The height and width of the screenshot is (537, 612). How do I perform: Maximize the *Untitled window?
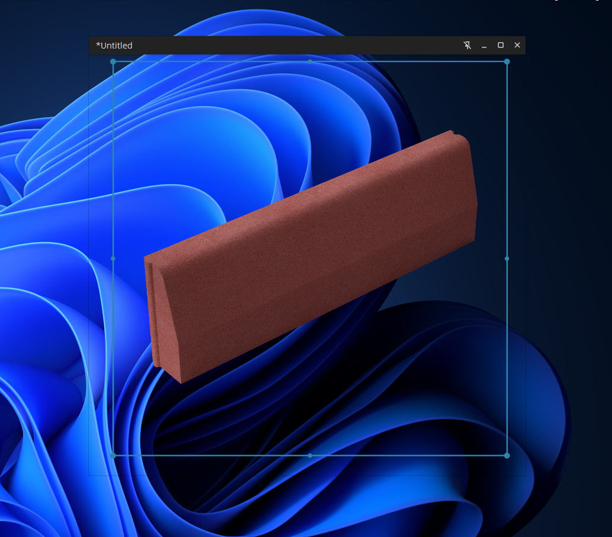point(501,46)
